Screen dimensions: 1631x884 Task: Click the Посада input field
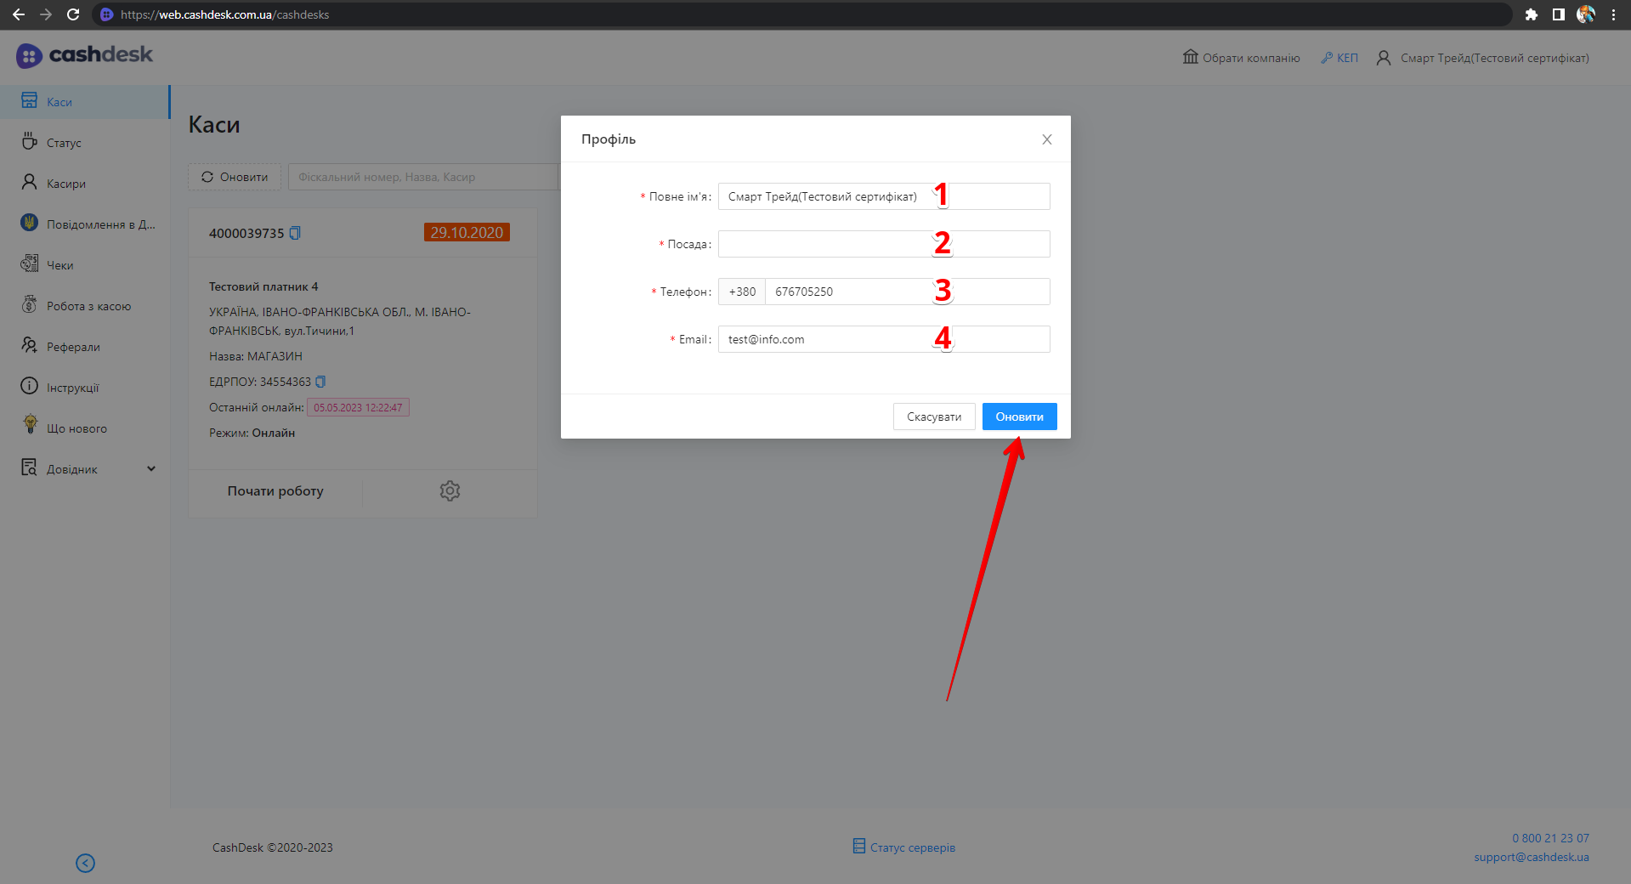(x=883, y=244)
